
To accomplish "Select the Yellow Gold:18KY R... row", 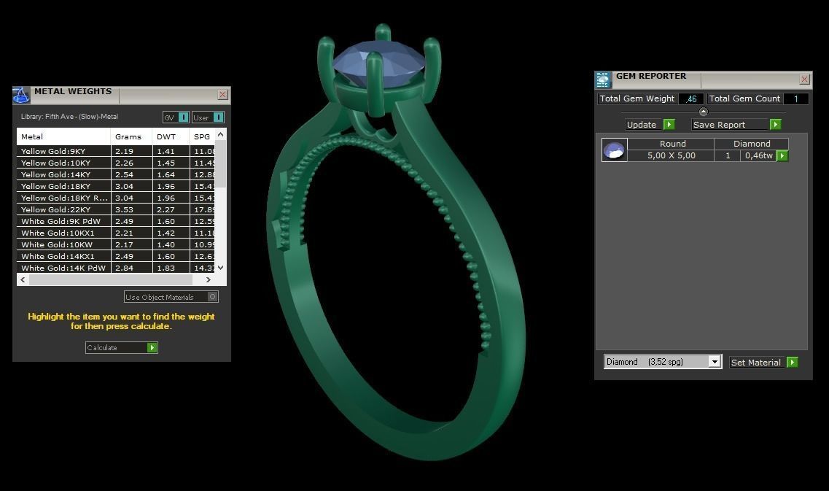I will click(116, 198).
